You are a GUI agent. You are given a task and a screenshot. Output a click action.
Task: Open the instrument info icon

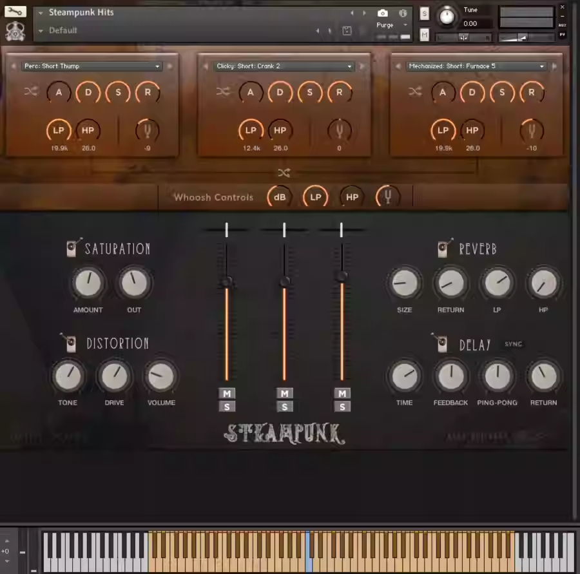coord(403,13)
